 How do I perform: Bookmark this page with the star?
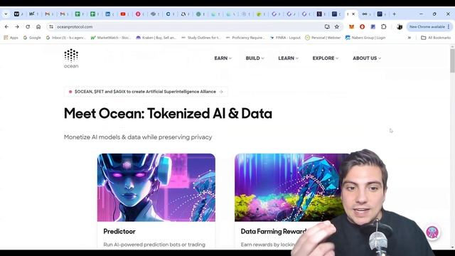click(336, 27)
